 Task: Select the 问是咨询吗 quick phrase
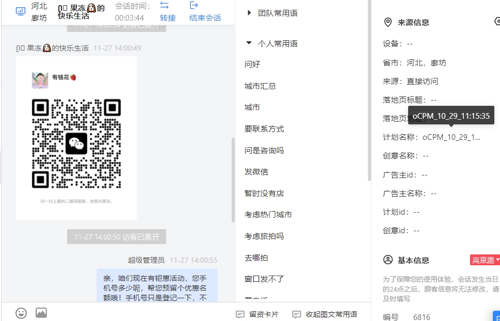click(x=264, y=150)
